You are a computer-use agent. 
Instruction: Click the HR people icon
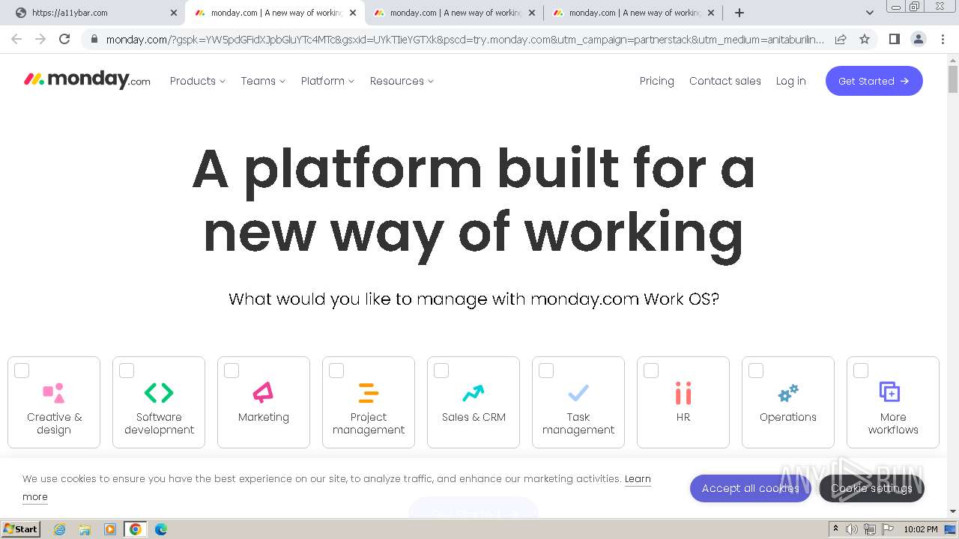(x=683, y=392)
